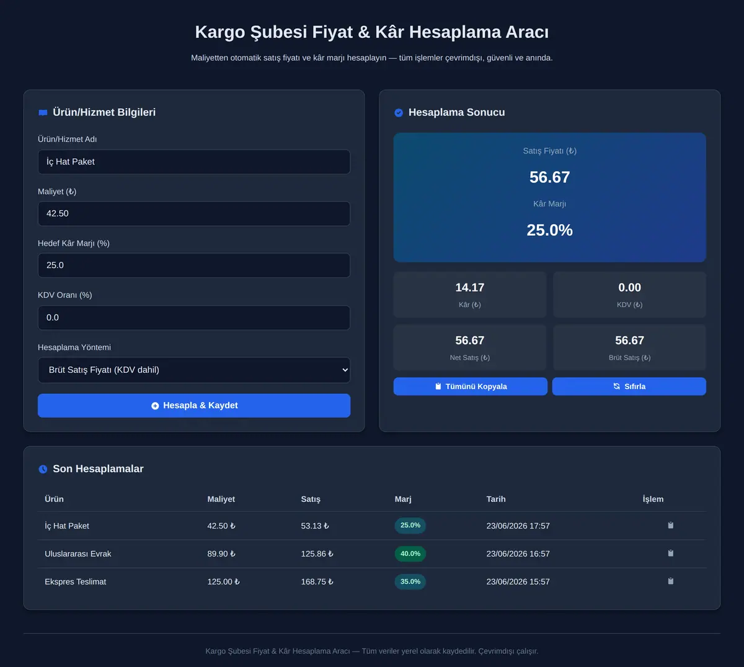Click the Brüt Satış (₺) result card
The image size is (744, 667).
coord(629,347)
